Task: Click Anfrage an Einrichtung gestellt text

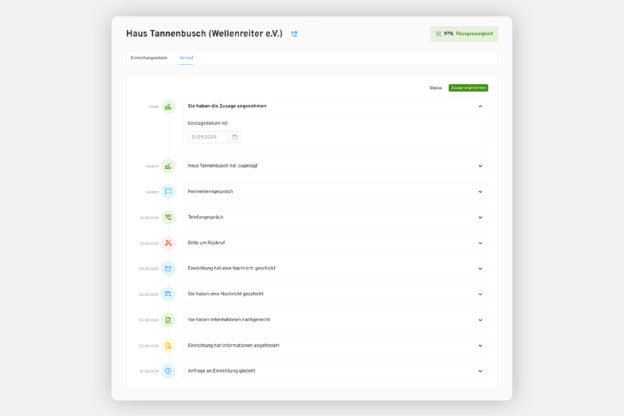Action: 221,371
